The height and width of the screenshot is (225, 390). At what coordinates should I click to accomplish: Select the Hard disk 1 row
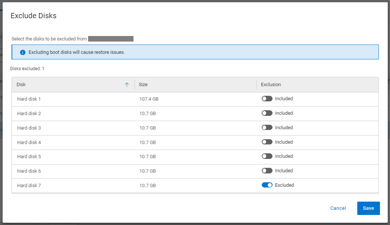tap(29, 99)
